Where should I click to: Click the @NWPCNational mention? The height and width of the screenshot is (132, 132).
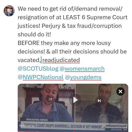pos(41,77)
